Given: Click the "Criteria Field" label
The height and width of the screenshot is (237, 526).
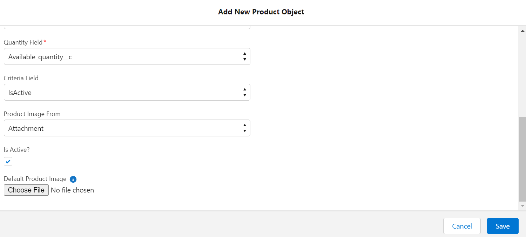Looking at the screenshot, I should pyautogui.click(x=21, y=78).
